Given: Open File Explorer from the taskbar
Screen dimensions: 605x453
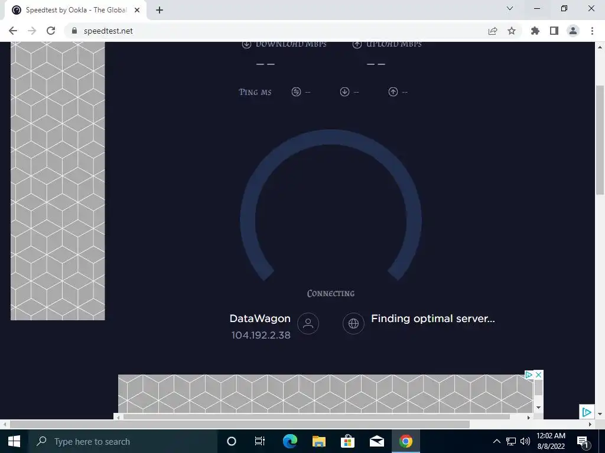Looking at the screenshot, I should pos(318,441).
